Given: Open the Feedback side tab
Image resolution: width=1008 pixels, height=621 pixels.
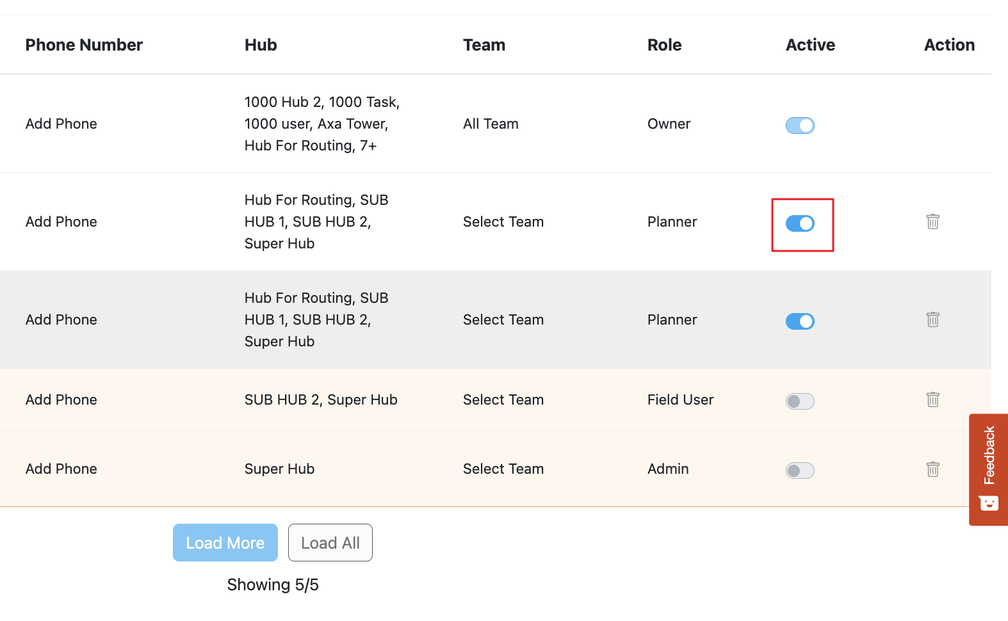Looking at the screenshot, I should 988,469.
